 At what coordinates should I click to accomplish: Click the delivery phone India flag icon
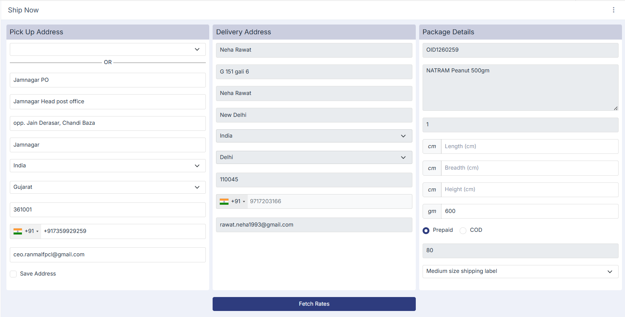click(224, 202)
